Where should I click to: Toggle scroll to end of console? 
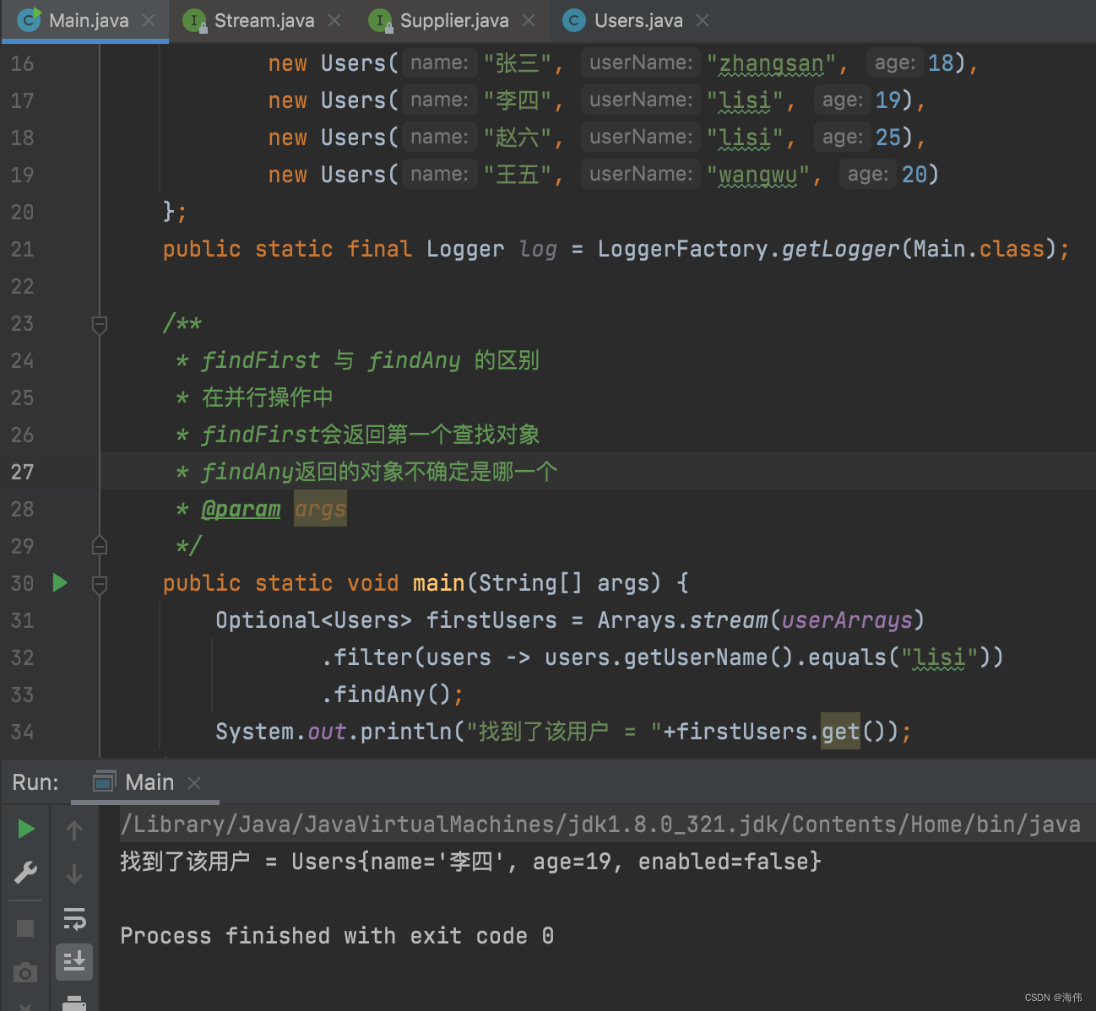74,961
